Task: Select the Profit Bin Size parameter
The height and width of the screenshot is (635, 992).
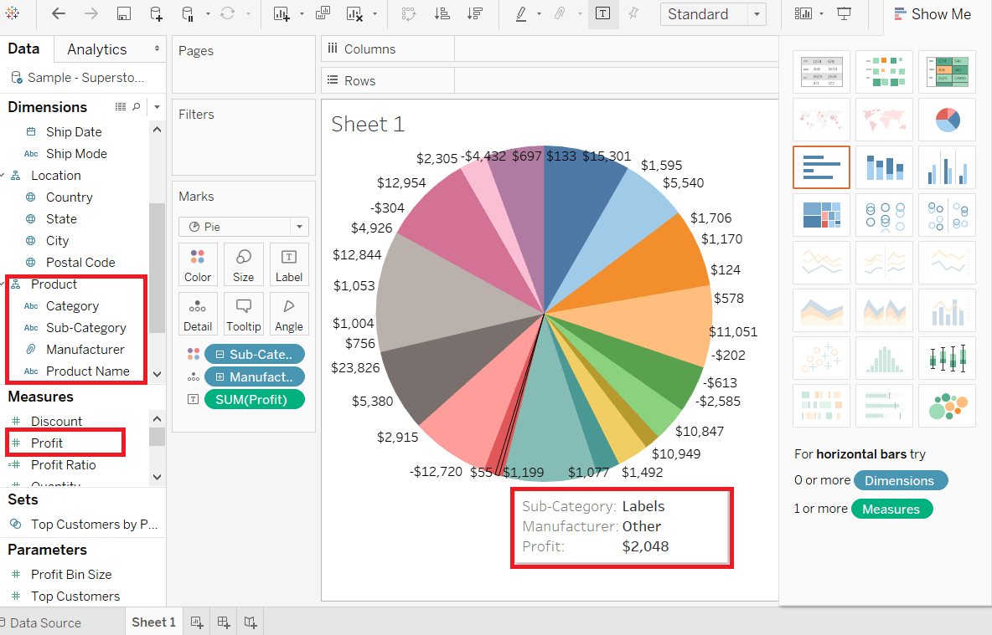Action: click(71, 574)
